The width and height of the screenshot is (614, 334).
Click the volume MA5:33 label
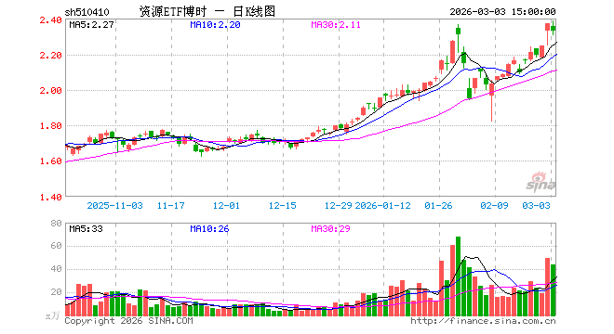(x=86, y=229)
